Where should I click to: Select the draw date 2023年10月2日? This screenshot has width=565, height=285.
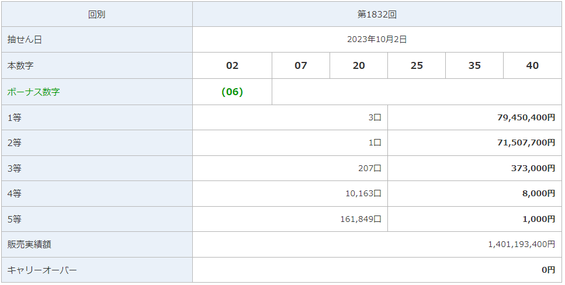[x=377, y=39]
